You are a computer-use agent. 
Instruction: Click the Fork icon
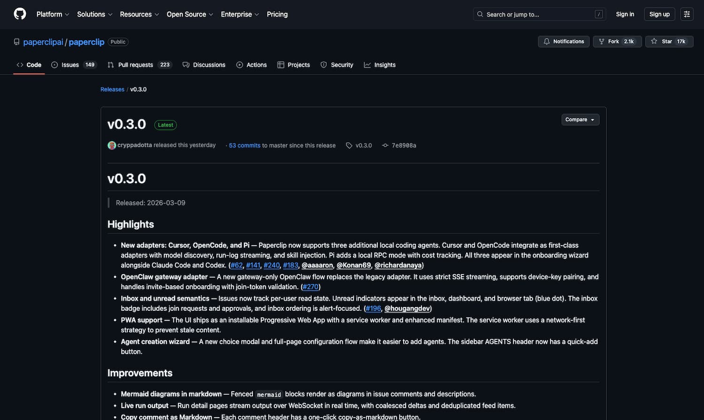pyautogui.click(x=602, y=41)
